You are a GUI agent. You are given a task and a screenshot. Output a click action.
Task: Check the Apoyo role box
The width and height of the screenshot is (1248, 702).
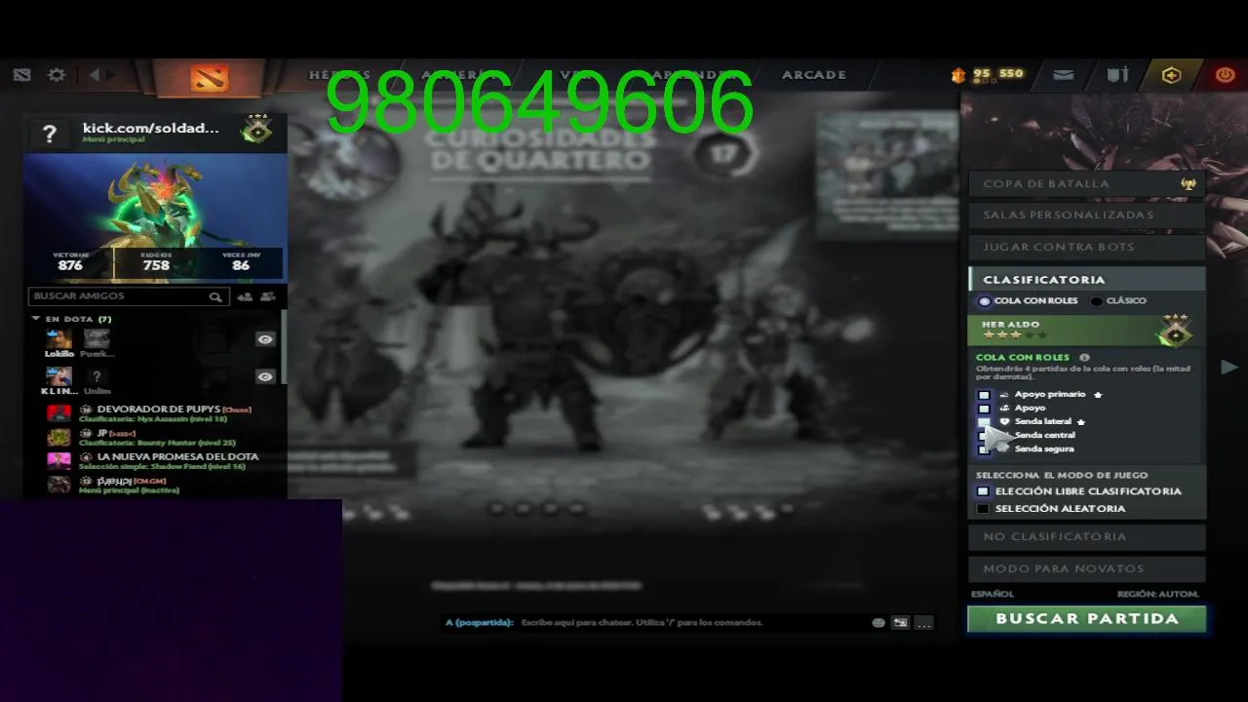[984, 409]
